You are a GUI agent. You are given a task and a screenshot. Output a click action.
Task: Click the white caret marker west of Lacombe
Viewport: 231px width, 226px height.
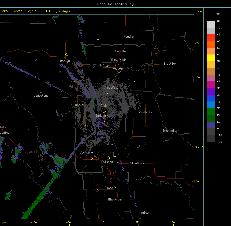106,53
